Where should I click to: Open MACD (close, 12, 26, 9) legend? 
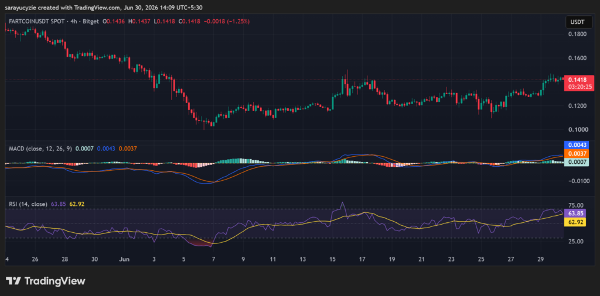click(x=40, y=148)
